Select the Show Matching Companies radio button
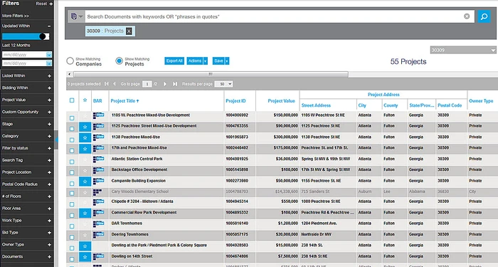498x267 pixels. pos(70,61)
